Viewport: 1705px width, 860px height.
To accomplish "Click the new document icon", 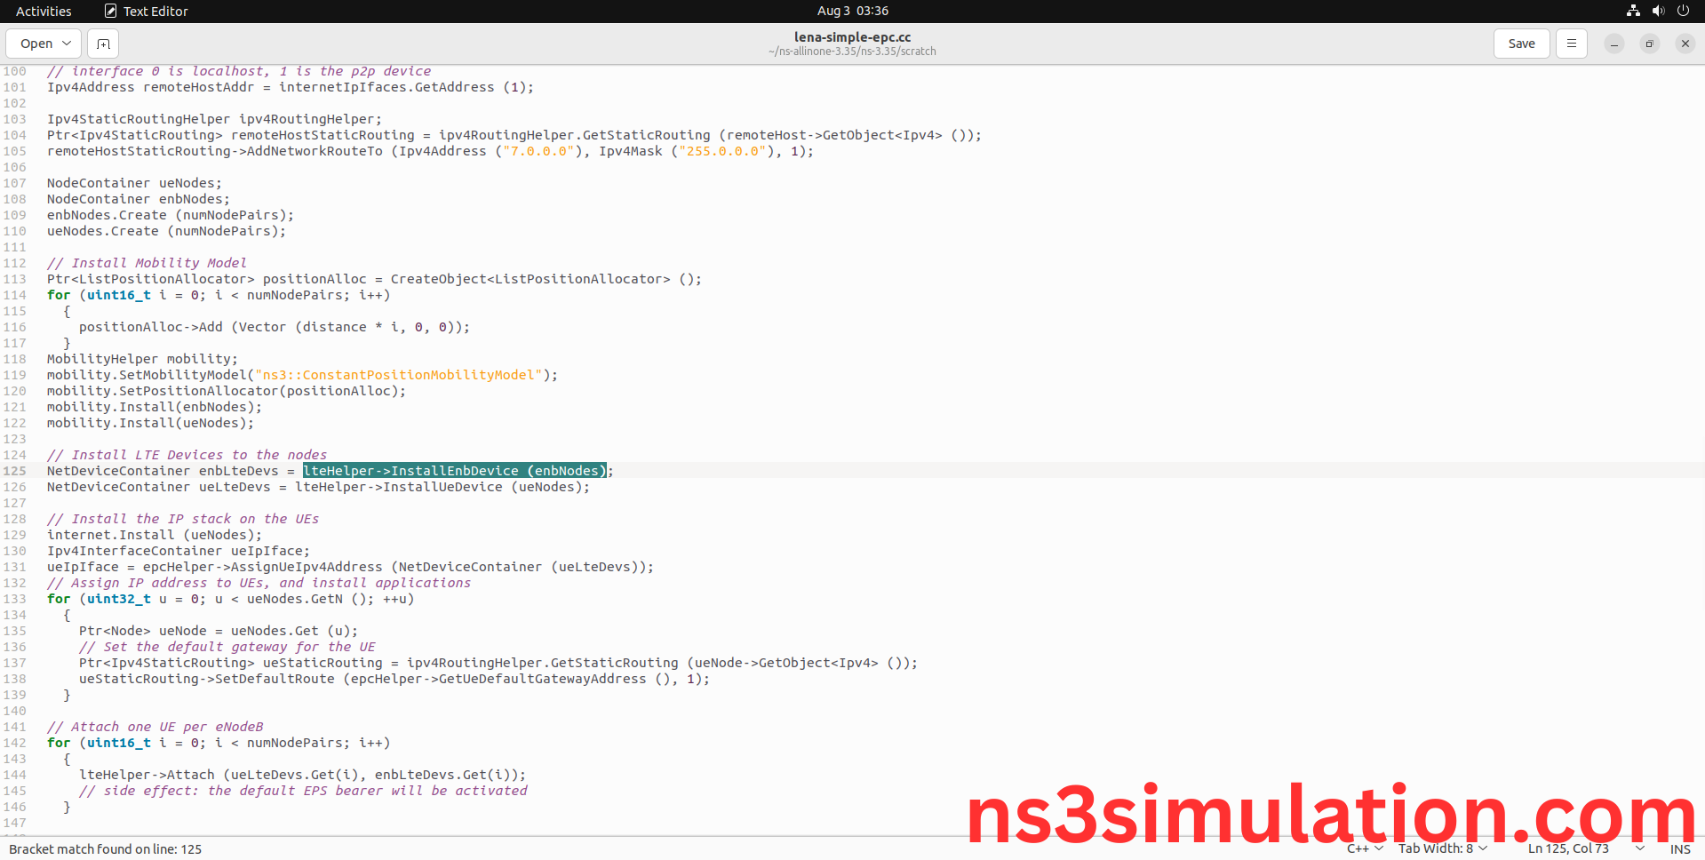I will pyautogui.click(x=103, y=44).
